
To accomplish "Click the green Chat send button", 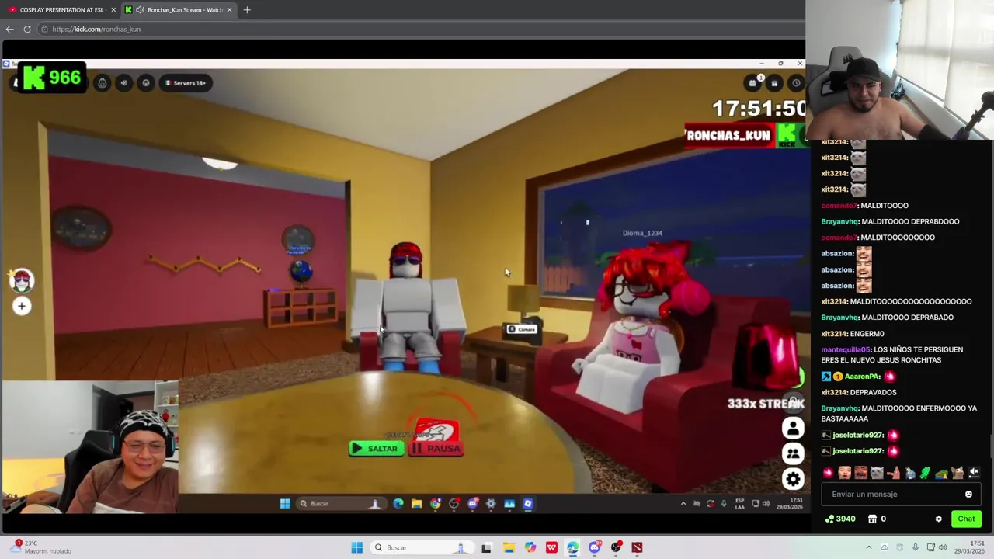I will pyautogui.click(x=966, y=519).
